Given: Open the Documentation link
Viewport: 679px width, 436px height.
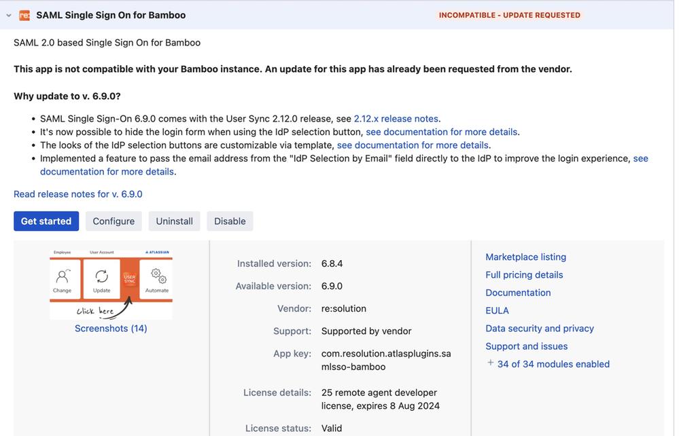Looking at the screenshot, I should [x=518, y=293].
